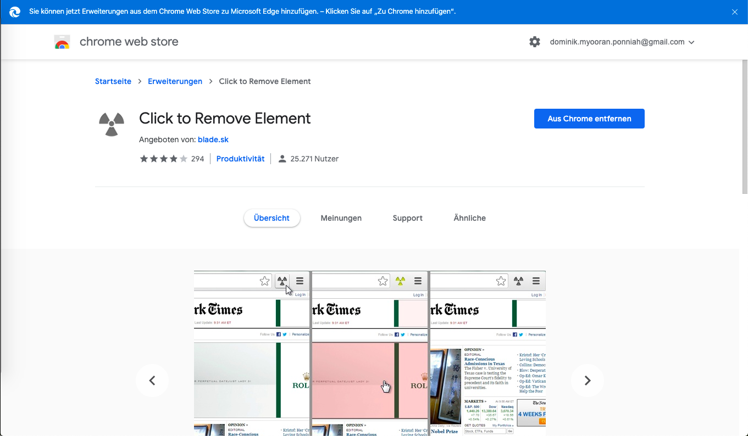Screen dimensions: 748x436
Task: Visit the blade.sk developer link
Action: [213, 139]
